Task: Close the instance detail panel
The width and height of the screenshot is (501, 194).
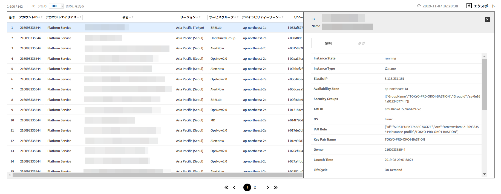Action: 487,19
